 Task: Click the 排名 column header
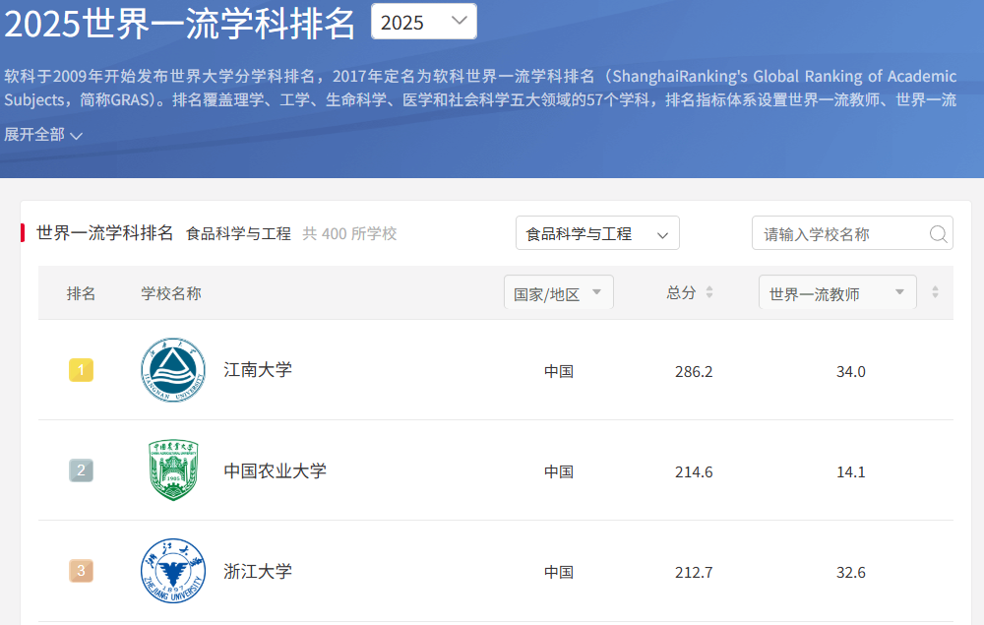(81, 293)
